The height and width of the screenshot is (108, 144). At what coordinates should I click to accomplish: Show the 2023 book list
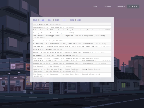coord(65,20)
